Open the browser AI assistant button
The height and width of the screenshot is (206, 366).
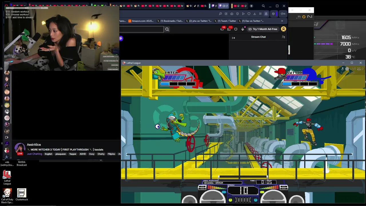[283, 14]
